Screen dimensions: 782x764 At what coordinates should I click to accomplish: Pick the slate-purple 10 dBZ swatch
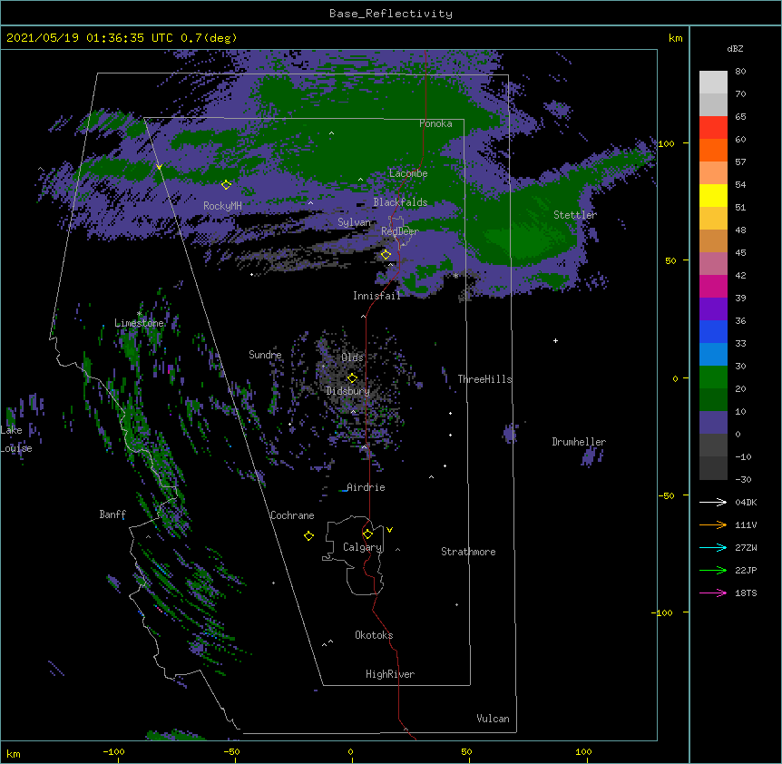coord(713,423)
